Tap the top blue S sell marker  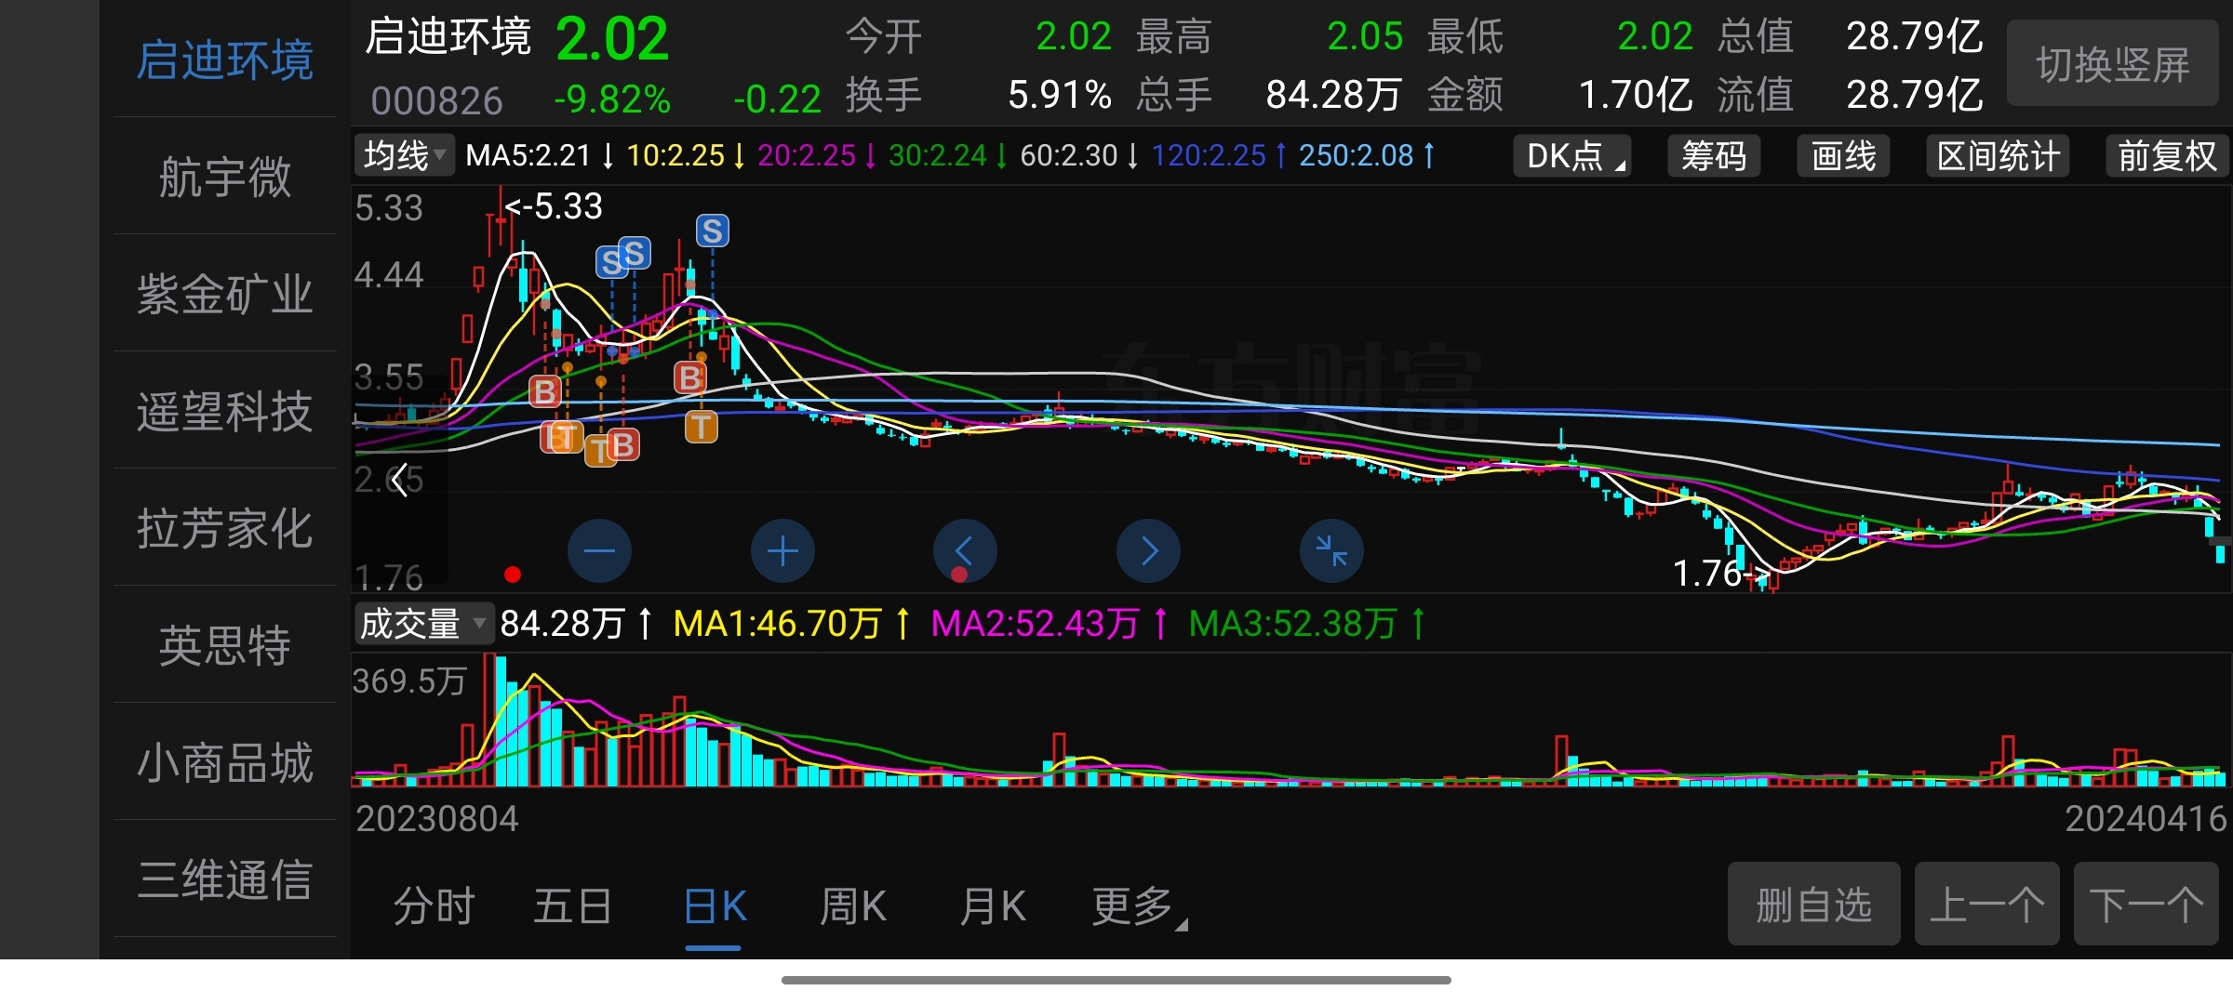(713, 231)
